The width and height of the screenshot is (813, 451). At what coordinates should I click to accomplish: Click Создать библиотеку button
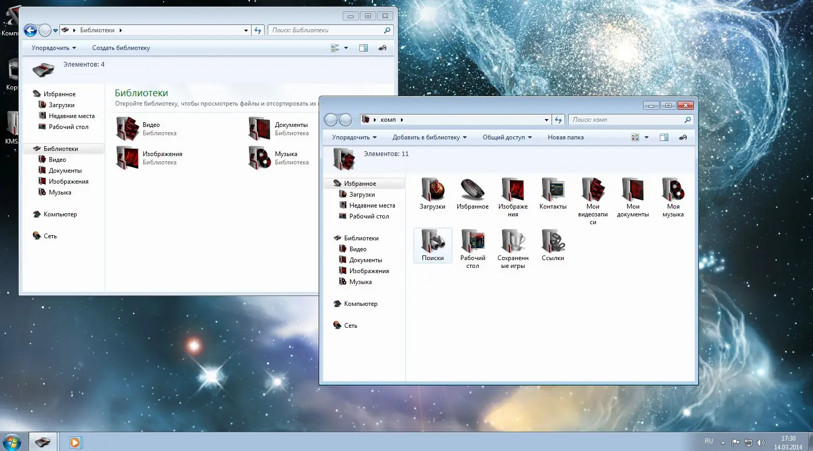[121, 48]
